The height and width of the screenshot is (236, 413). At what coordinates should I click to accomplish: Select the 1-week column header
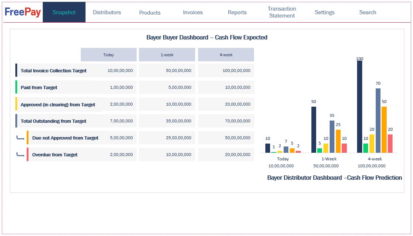(167, 55)
